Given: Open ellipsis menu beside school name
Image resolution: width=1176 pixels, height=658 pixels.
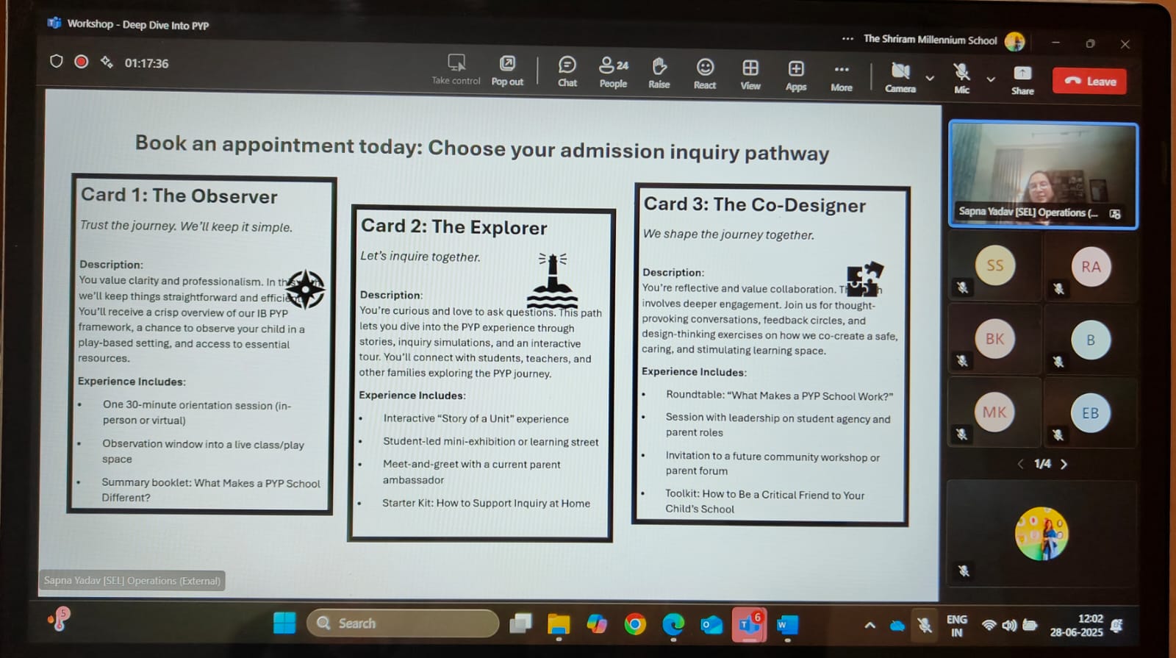Looking at the screenshot, I should 847,39.
